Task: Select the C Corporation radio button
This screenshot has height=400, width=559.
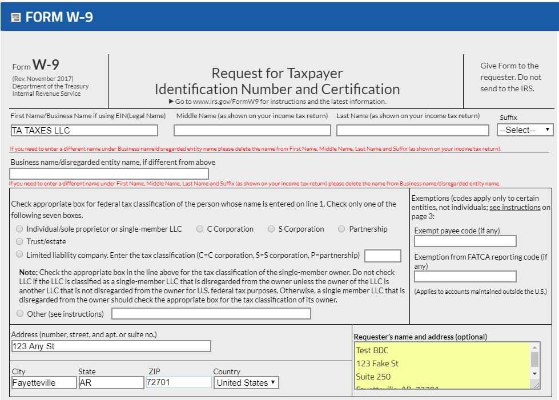Action: 200,229
